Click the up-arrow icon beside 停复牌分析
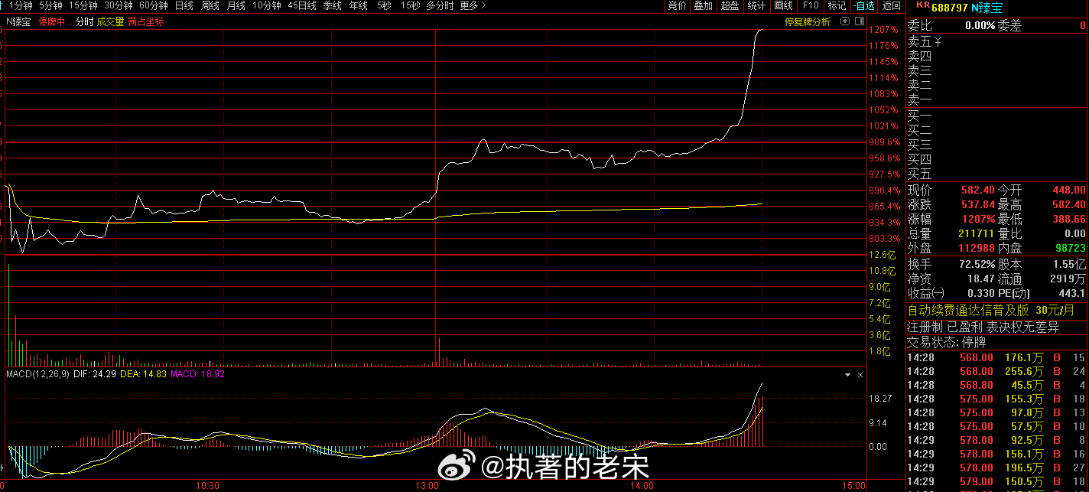Image resolution: width=1089 pixels, height=492 pixels. pyautogui.click(x=845, y=22)
